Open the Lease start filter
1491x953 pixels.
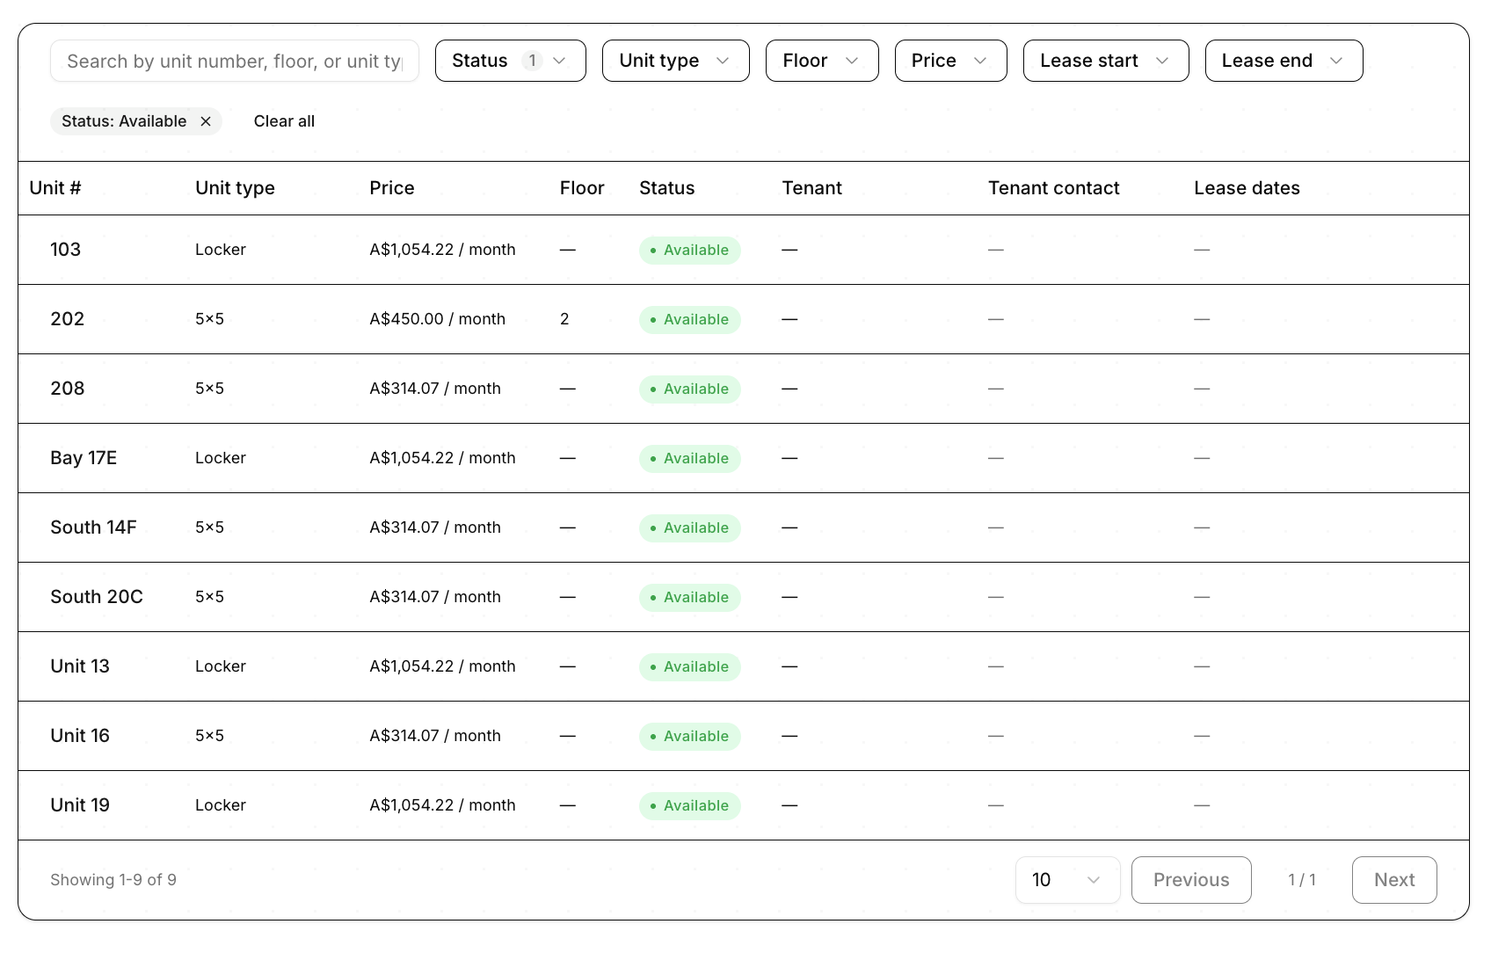tap(1105, 61)
